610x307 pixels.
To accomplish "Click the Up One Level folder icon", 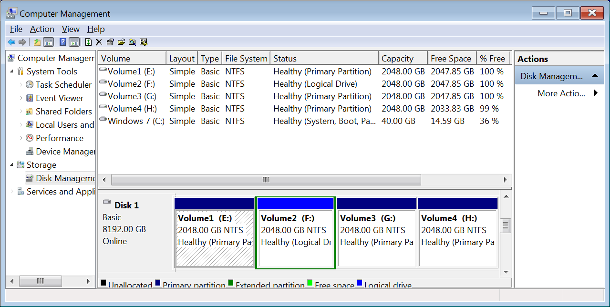I will [37, 42].
